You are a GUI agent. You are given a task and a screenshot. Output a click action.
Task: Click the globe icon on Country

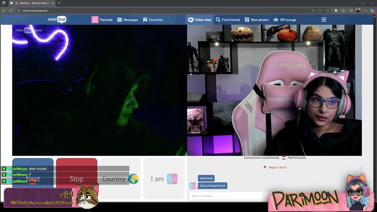[133, 179]
